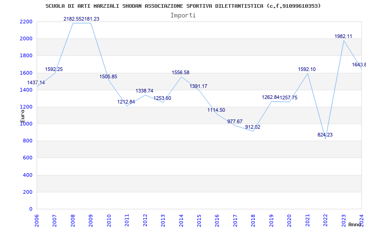This screenshot has height=229, width=366.
Task: Click the 2019 year label
Action: [x=271, y=220]
